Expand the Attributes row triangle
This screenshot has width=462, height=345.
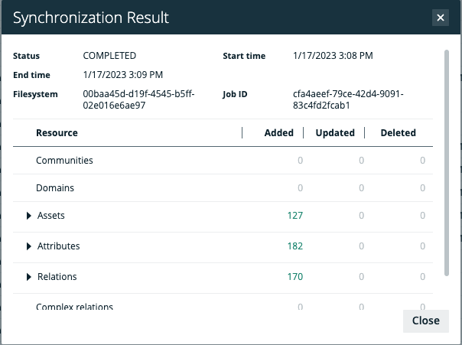click(29, 246)
